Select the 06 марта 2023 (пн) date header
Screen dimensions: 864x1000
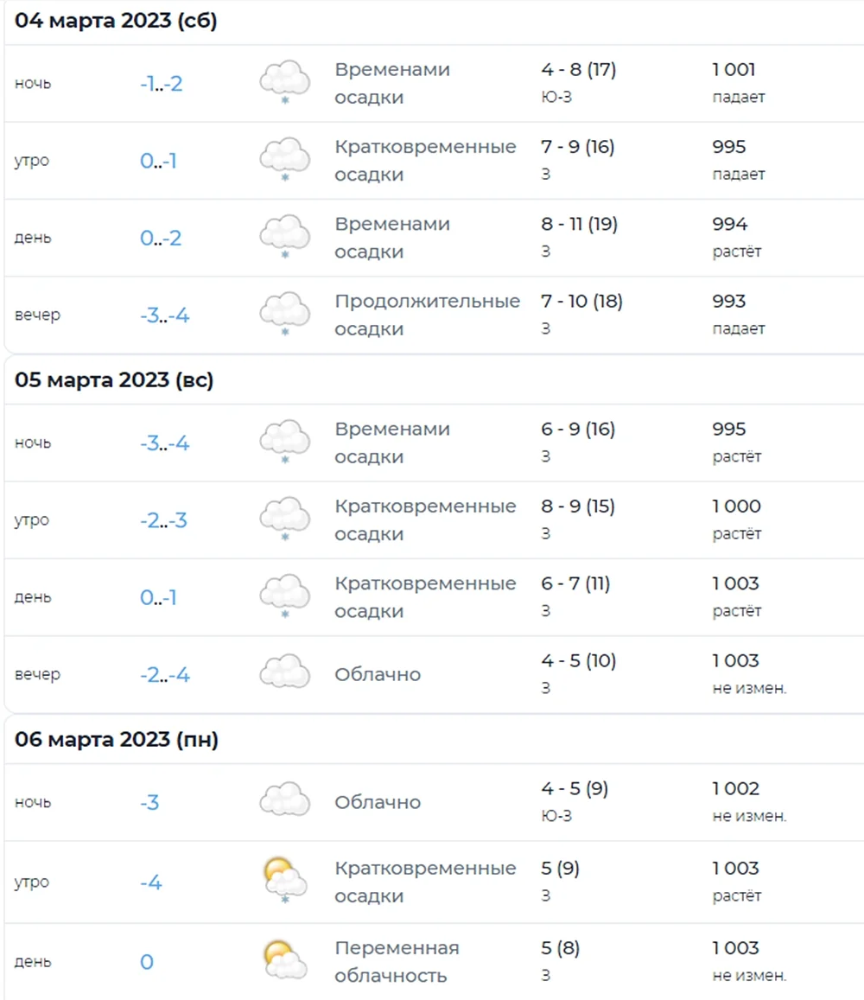click(117, 740)
